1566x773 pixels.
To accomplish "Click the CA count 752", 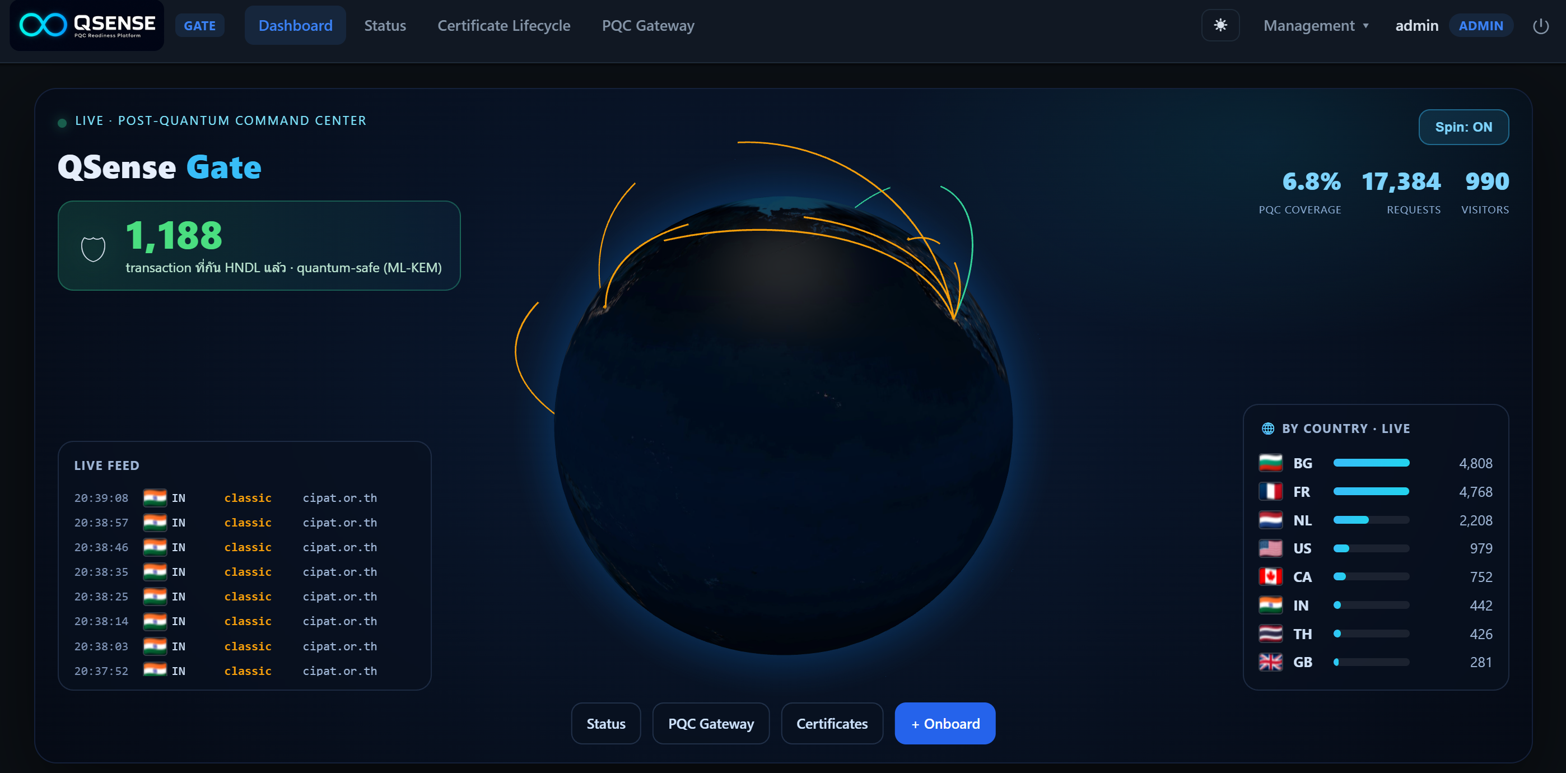I will [1481, 577].
